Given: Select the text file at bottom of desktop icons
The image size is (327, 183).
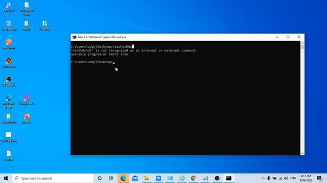Looking at the screenshot, I should pos(9,156).
